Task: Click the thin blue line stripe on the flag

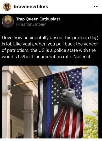Action: [48, 106]
